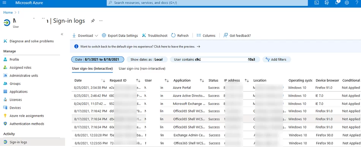361x147 pixels.
Task: Switch to User sign-ins (non-interactive) tab
Action: tap(142, 68)
